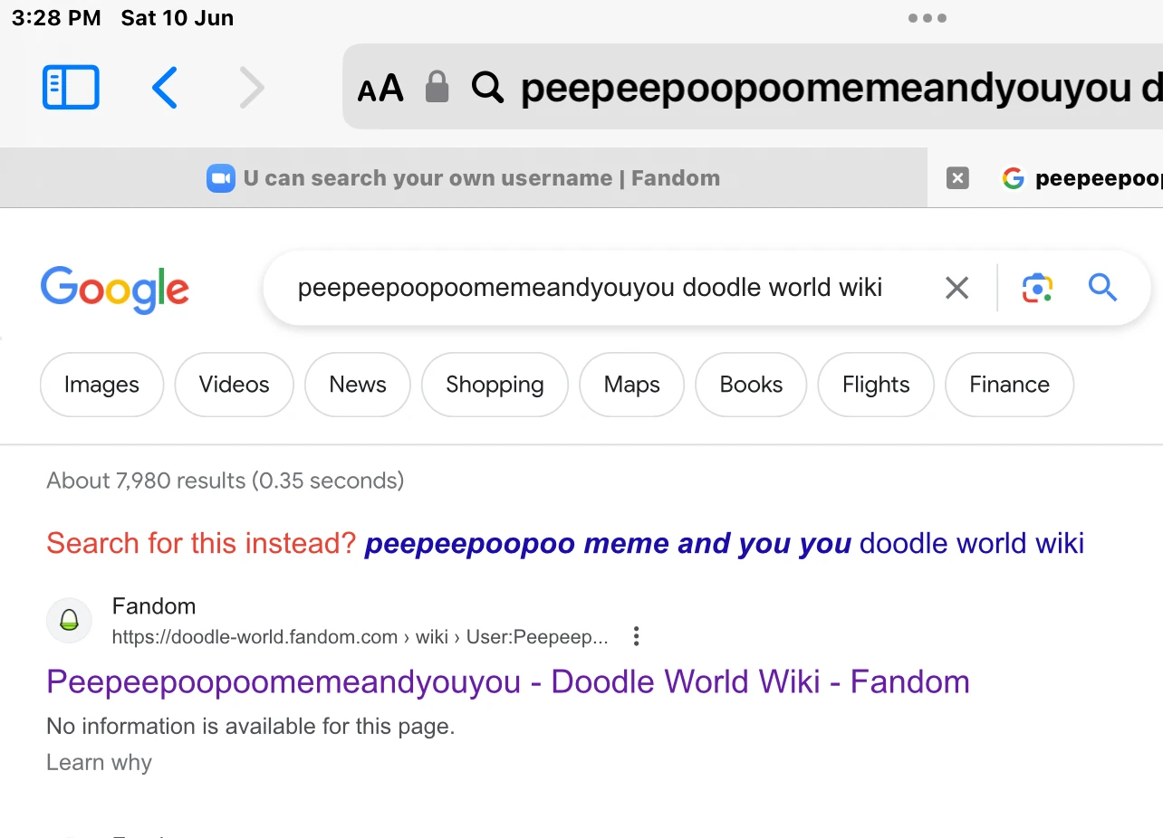Navigate back to the previous page

click(164, 87)
